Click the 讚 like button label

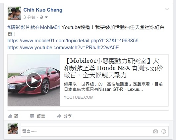click(x=16, y=116)
